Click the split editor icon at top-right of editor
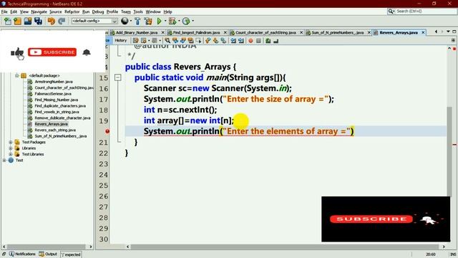 pos(453,40)
